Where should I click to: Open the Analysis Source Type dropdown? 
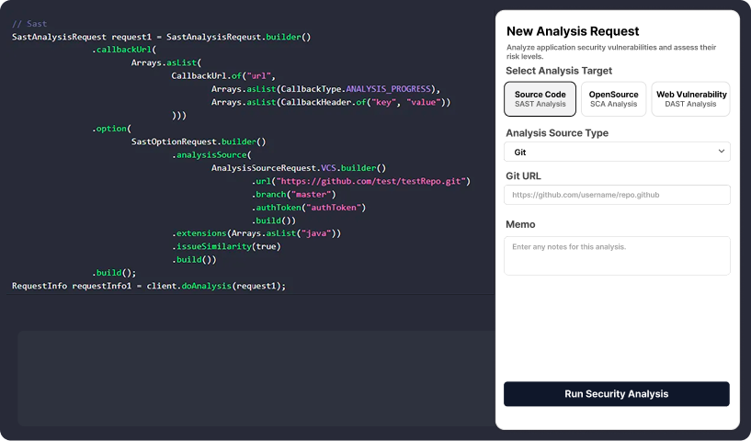pyautogui.click(x=617, y=152)
